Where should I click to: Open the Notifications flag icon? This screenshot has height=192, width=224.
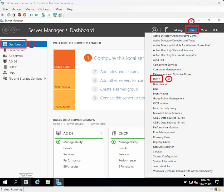[166, 30]
